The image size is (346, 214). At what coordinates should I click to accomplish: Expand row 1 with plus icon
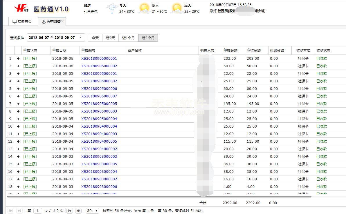pos(18,59)
